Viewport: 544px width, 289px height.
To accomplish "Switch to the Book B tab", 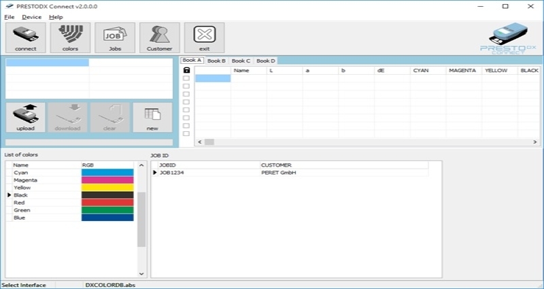I will pyautogui.click(x=216, y=61).
